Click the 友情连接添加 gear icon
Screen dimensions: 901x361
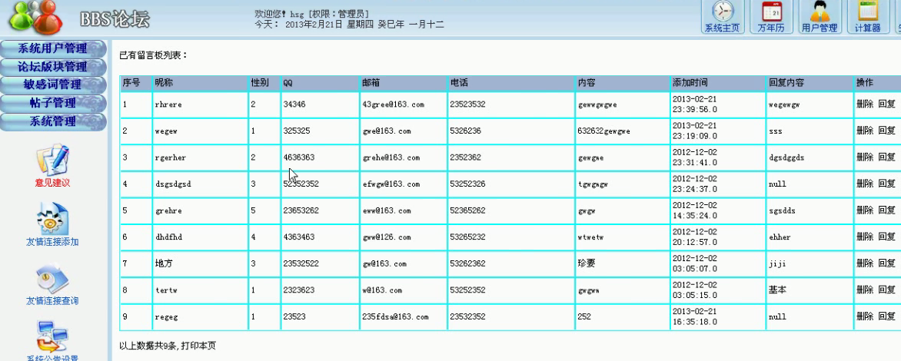point(52,218)
